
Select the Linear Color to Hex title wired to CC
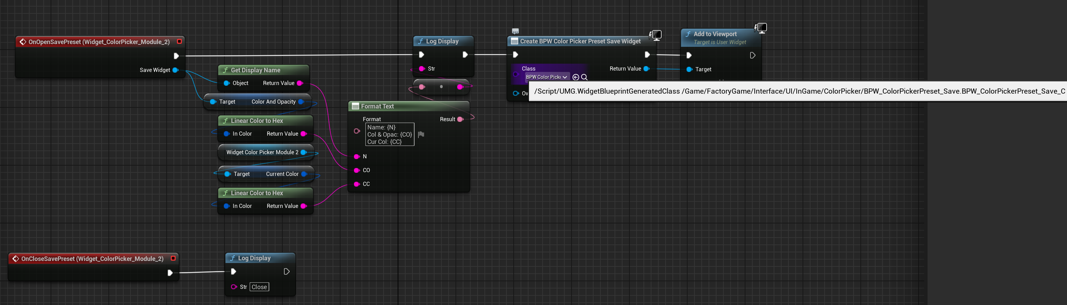tap(257, 193)
